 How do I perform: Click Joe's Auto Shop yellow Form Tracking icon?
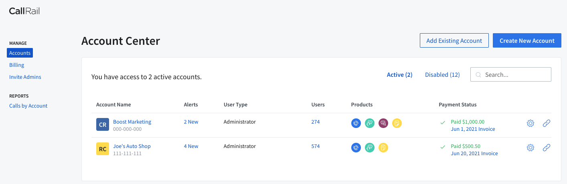tap(383, 148)
